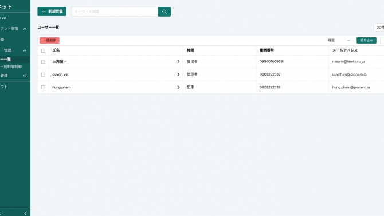Collapse the アント管理 sidebar section
The image size is (384, 216).
coord(25,29)
